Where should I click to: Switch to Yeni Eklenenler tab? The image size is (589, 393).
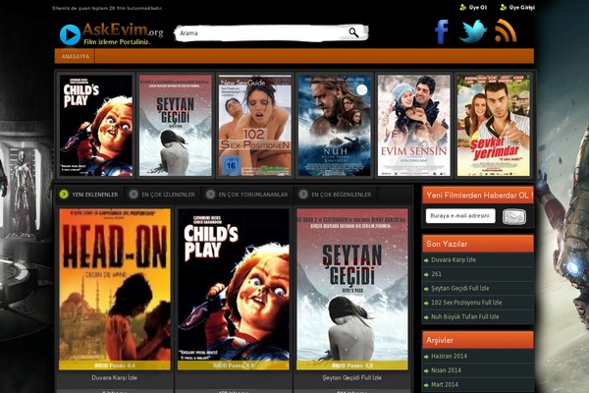[x=89, y=195]
